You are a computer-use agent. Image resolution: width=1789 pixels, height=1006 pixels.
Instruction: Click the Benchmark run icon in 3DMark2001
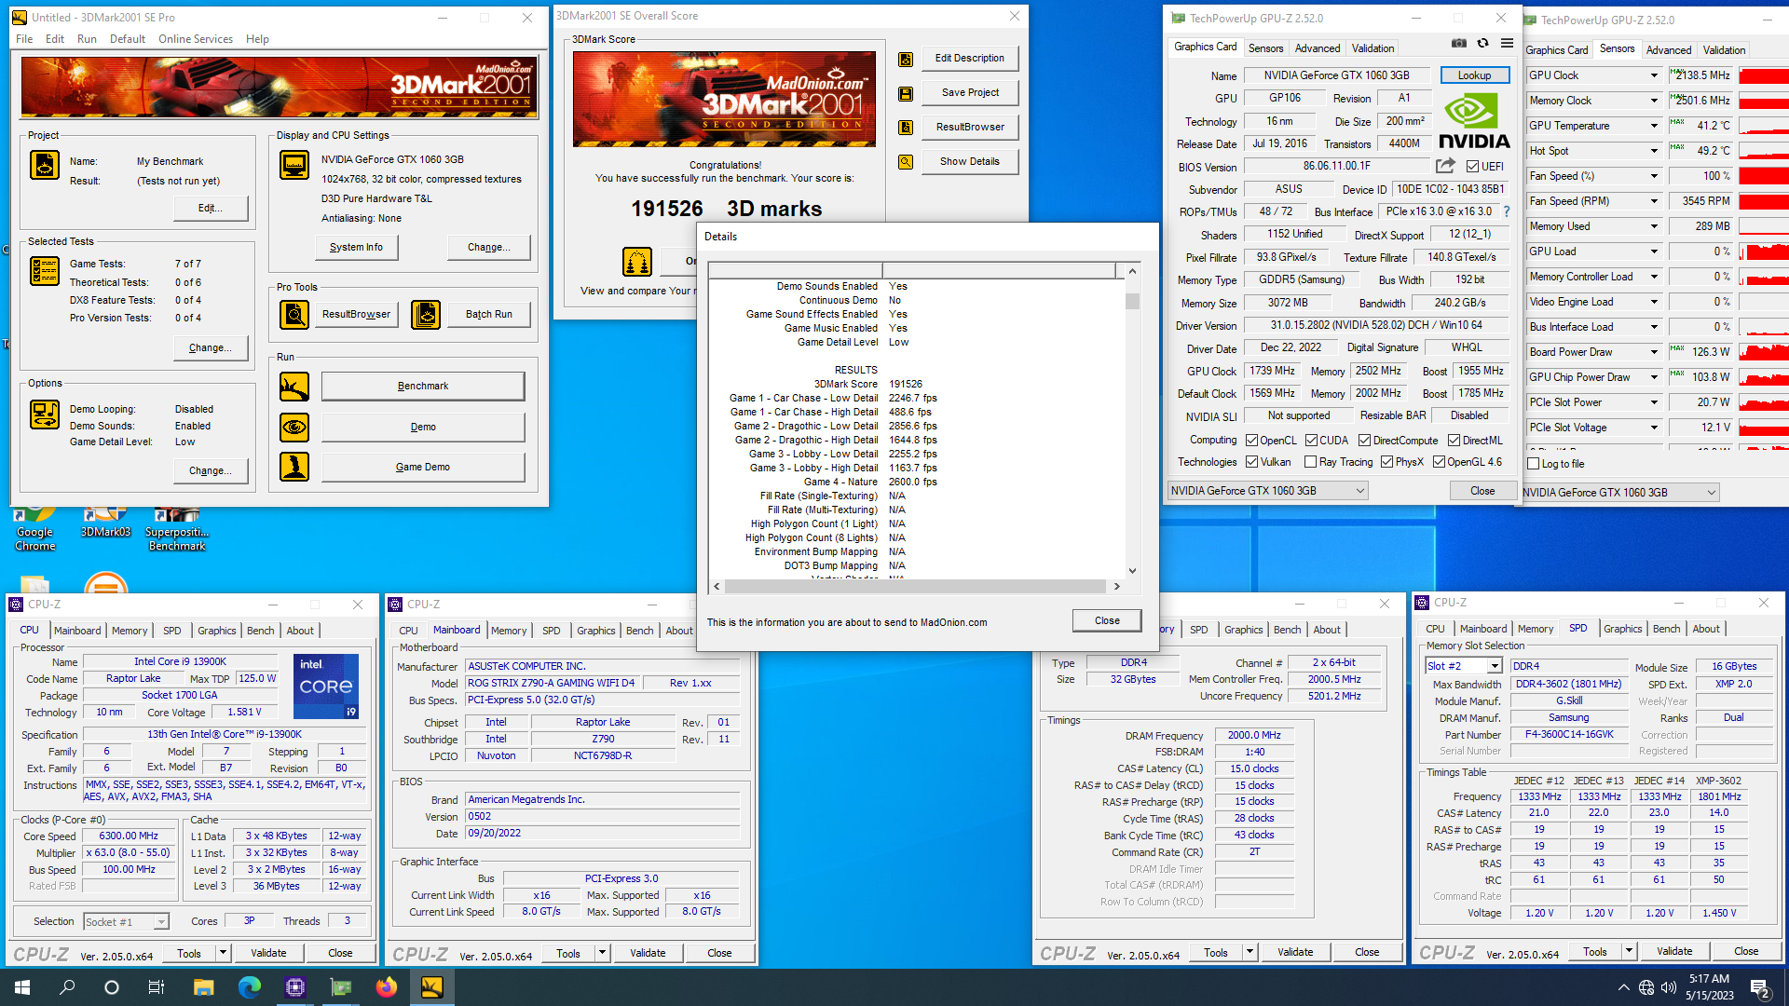pyautogui.click(x=294, y=387)
